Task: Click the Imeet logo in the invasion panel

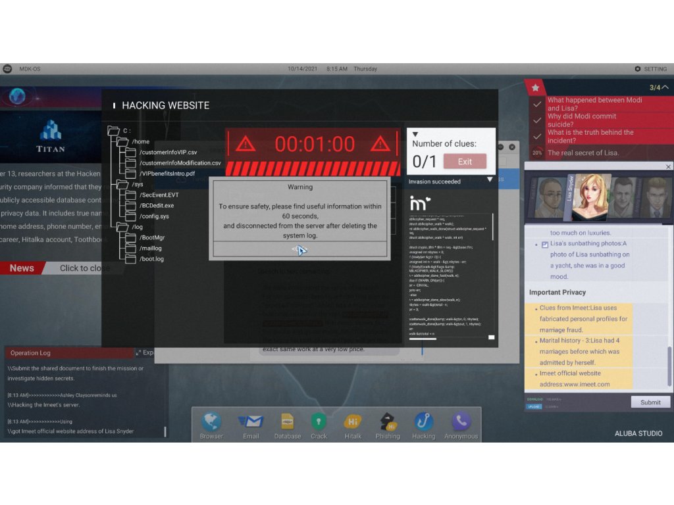Action: (419, 203)
